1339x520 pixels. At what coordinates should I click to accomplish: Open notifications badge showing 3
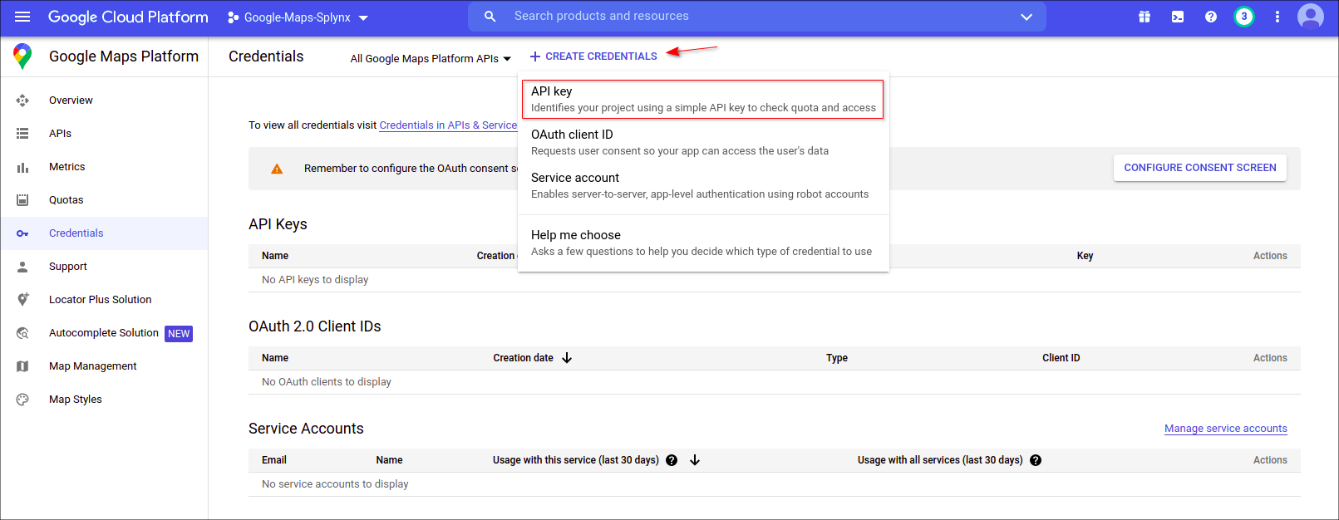[x=1244, y=17]
